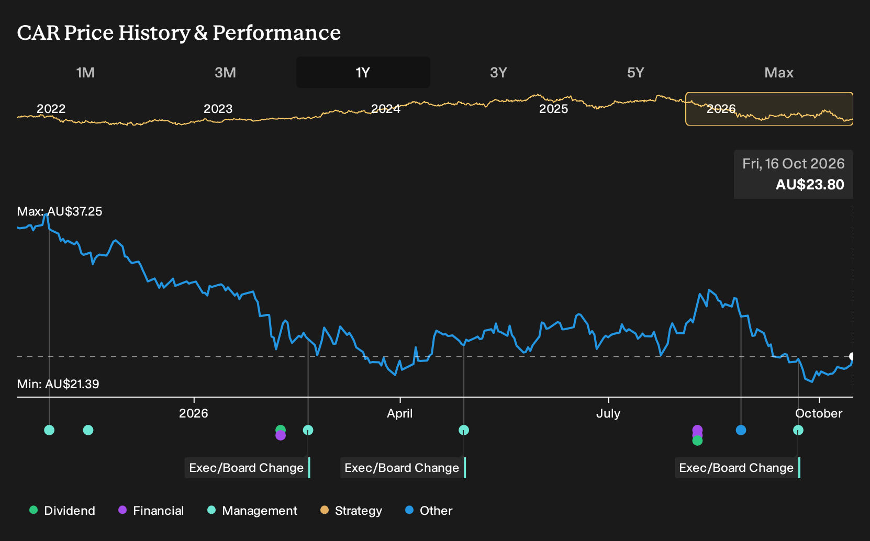Click the management event dot just before April
The image size is (870, 541).
308,430
